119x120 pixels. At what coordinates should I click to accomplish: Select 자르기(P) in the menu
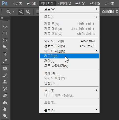[x=69, y=56]
